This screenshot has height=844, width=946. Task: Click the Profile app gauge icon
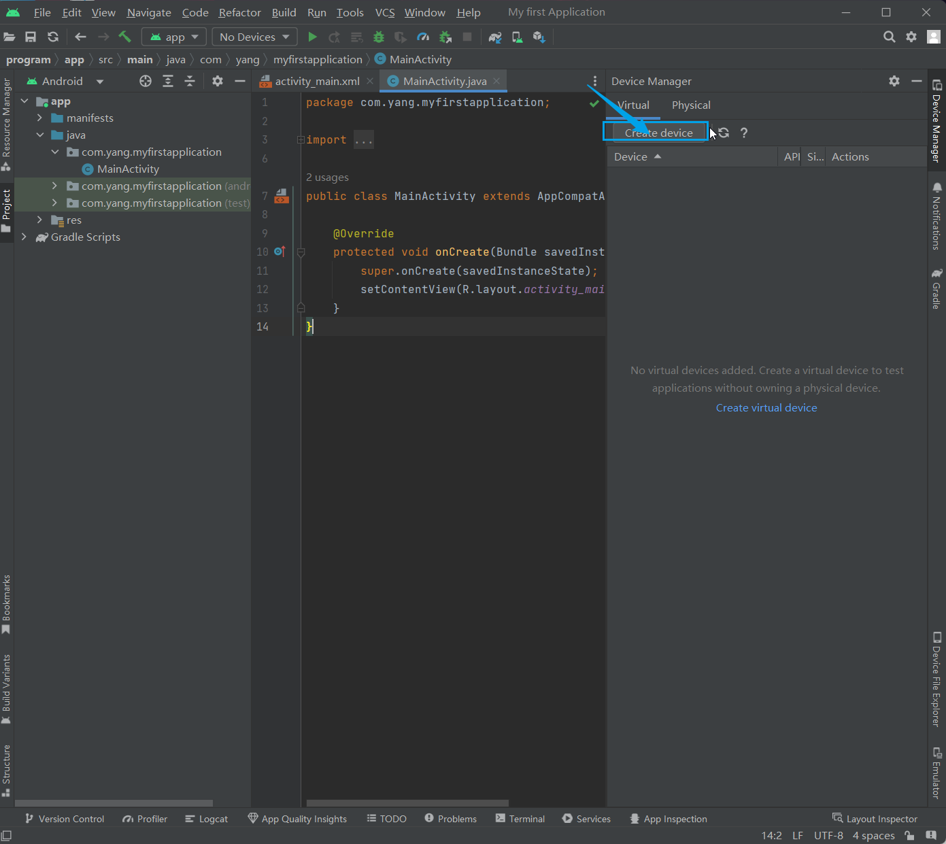pyautogui.click(x=423, y=37)
